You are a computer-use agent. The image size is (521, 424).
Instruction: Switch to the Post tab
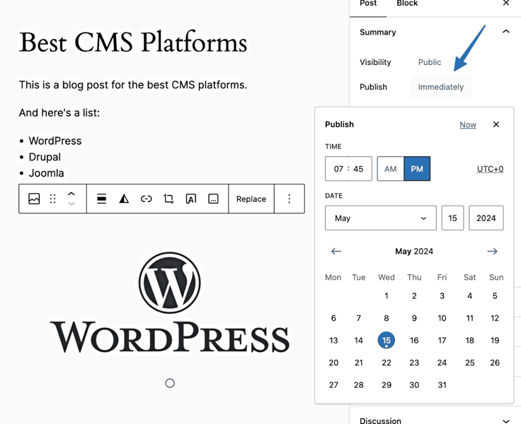pyautogui.click(x=368, y=4)
